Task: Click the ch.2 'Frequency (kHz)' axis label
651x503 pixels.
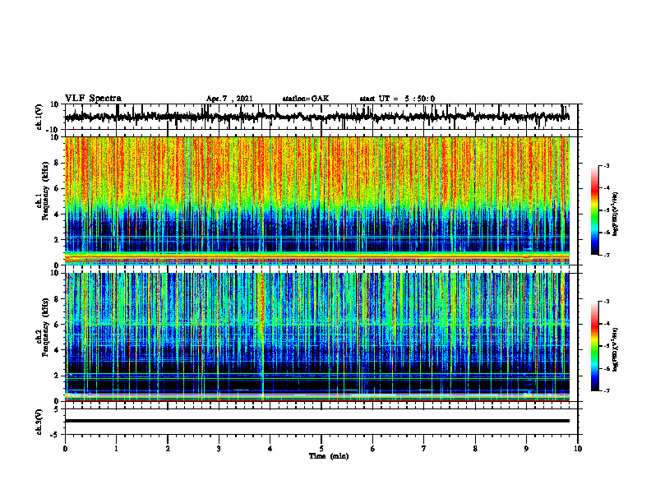Action: 46,327
